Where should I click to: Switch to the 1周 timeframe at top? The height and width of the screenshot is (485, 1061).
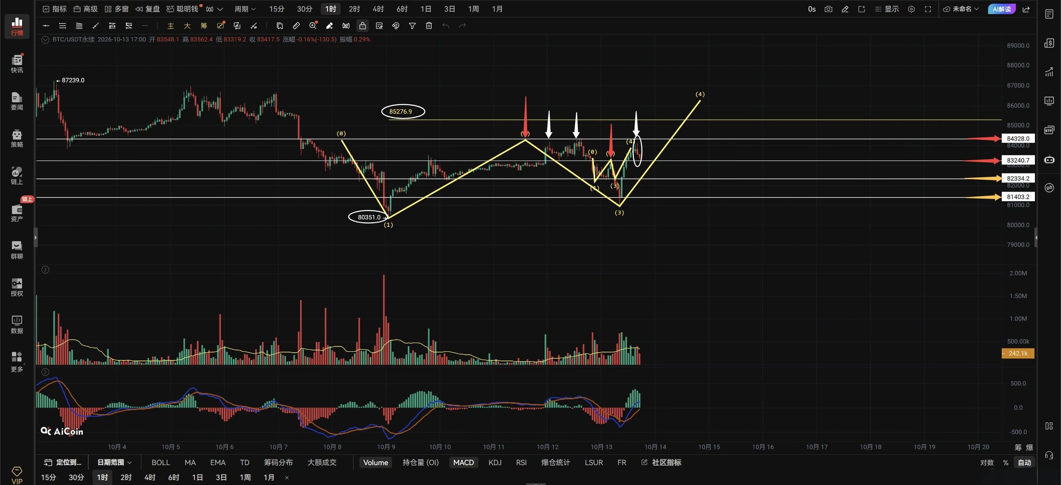[x=473, y=9]
